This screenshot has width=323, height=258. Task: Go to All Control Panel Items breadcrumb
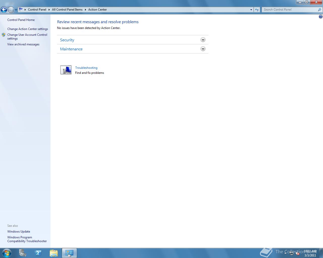(67, 10)
